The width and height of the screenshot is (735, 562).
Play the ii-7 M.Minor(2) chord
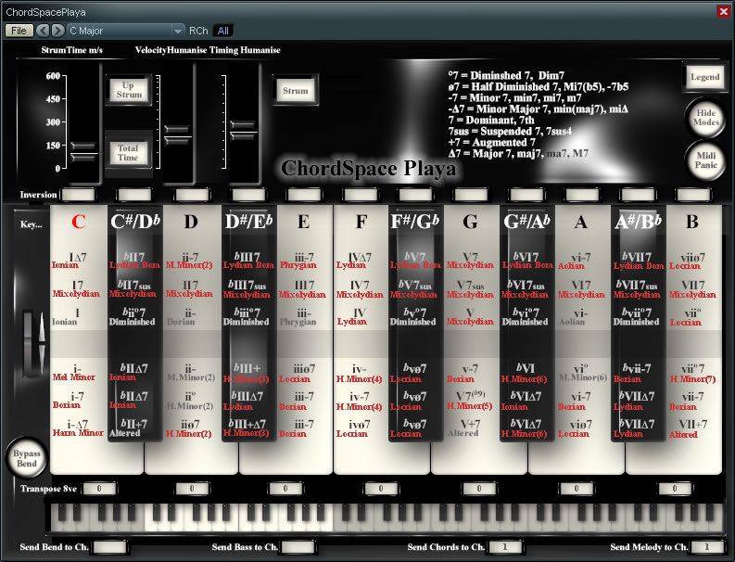click(x=189, y=261)
